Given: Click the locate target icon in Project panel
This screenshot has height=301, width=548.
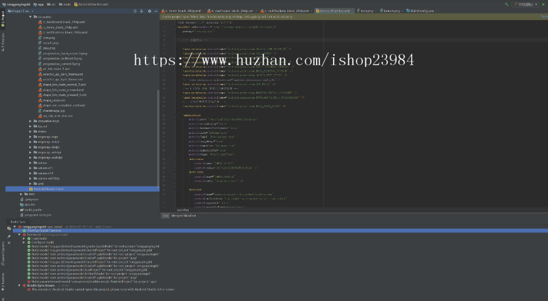Looking at the screenshot, I should click(133, 11).
